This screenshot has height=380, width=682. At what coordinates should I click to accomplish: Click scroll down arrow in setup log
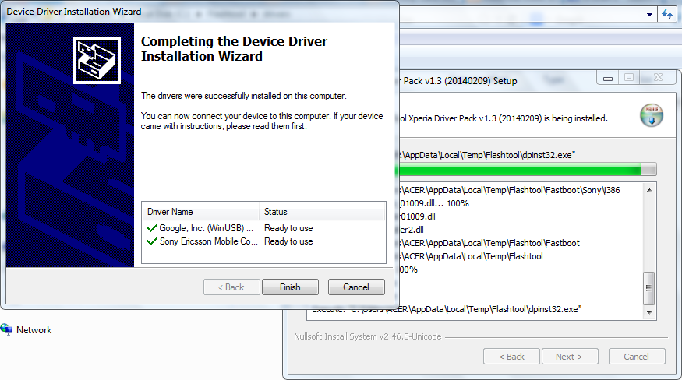[649, 312]
